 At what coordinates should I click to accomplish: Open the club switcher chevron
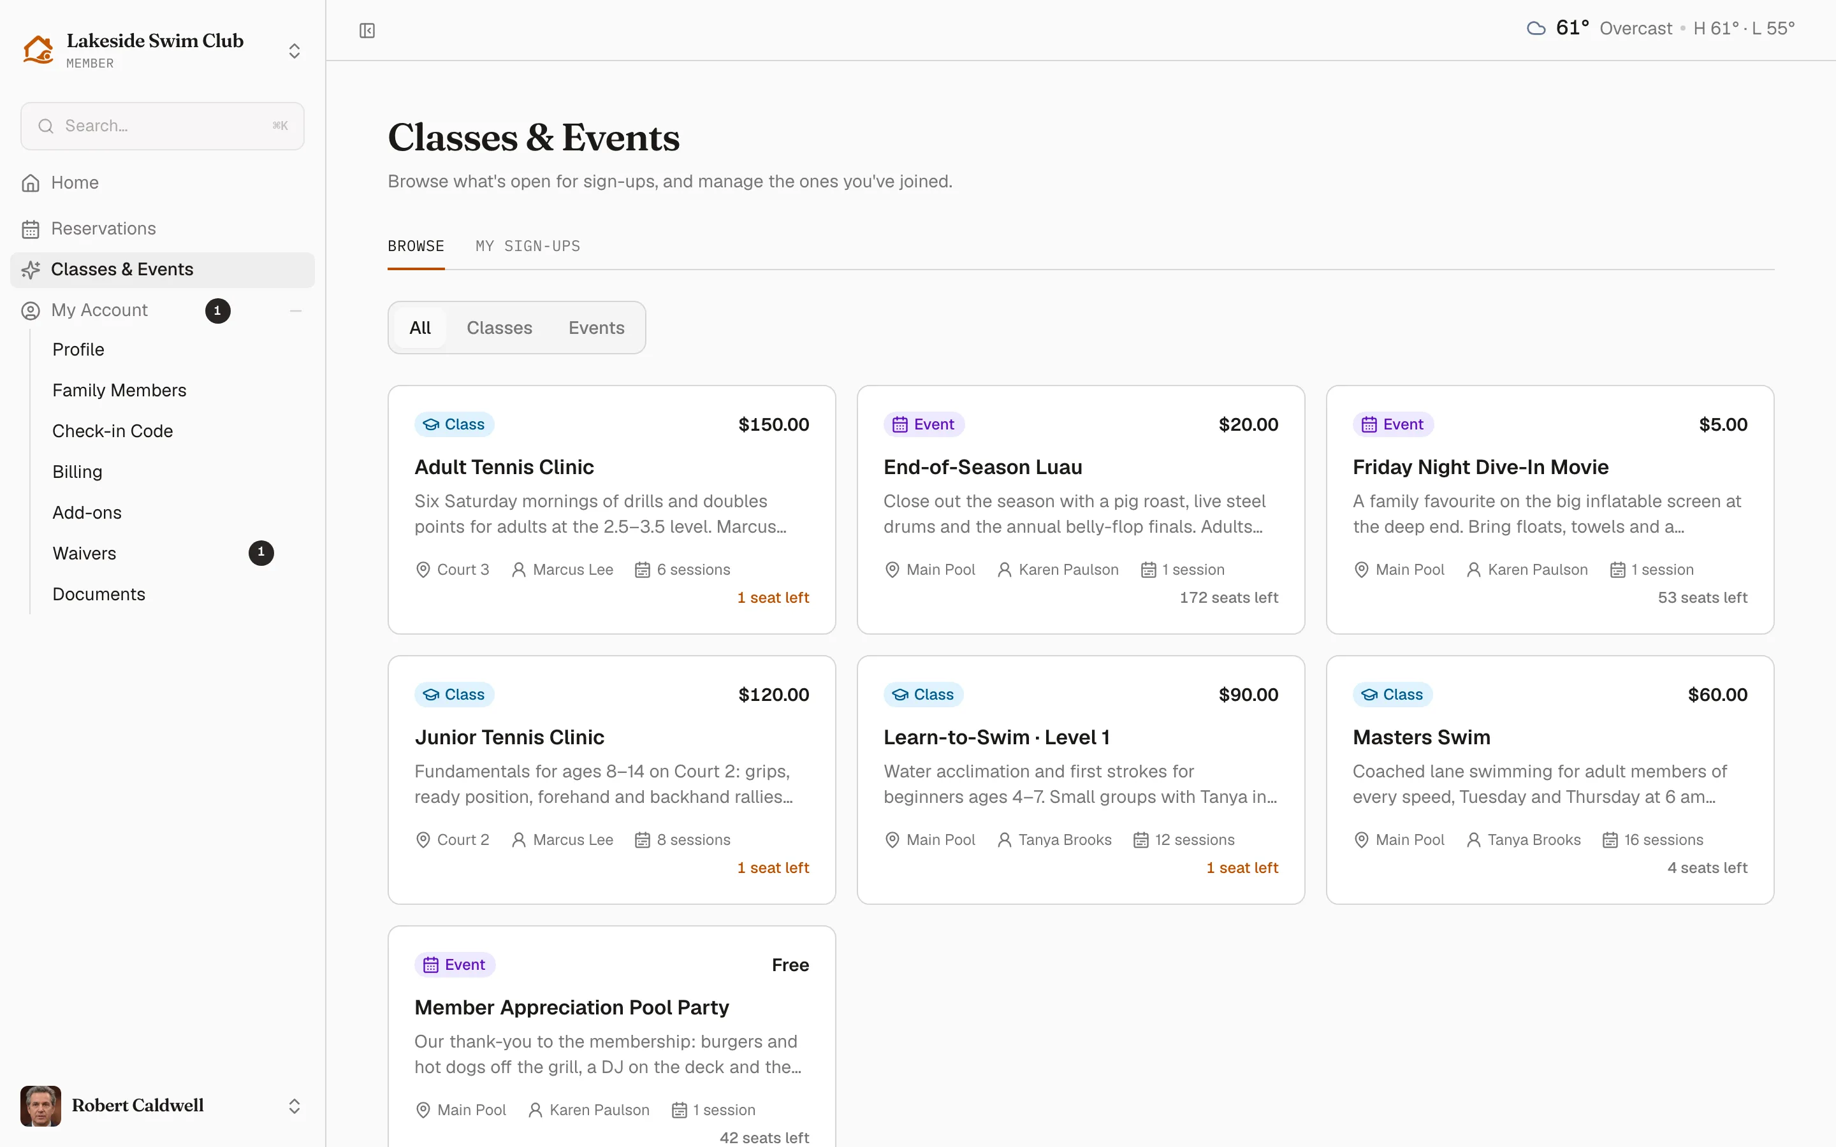pyautogui.click(x=295, y=51)
